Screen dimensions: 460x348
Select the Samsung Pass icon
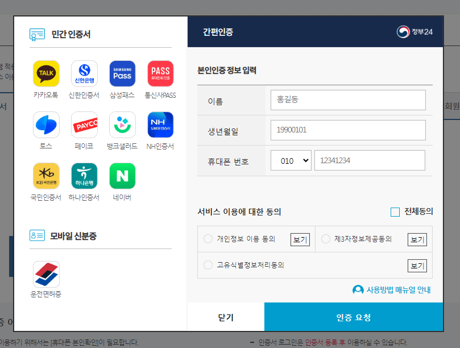(x=122, y=74)
